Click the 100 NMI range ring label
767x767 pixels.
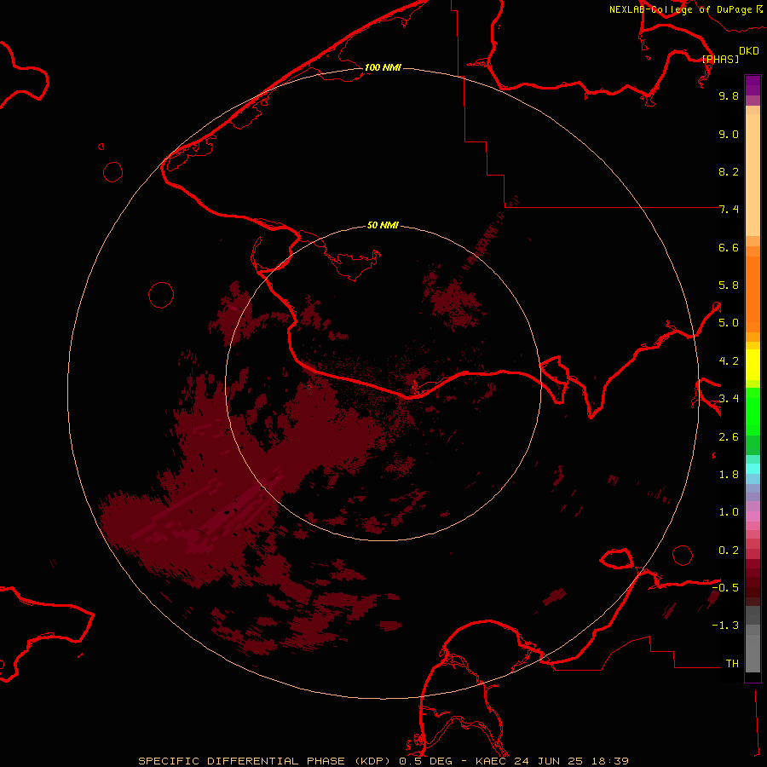[383, 67]
